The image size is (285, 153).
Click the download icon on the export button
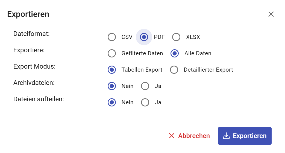[226, 136]
